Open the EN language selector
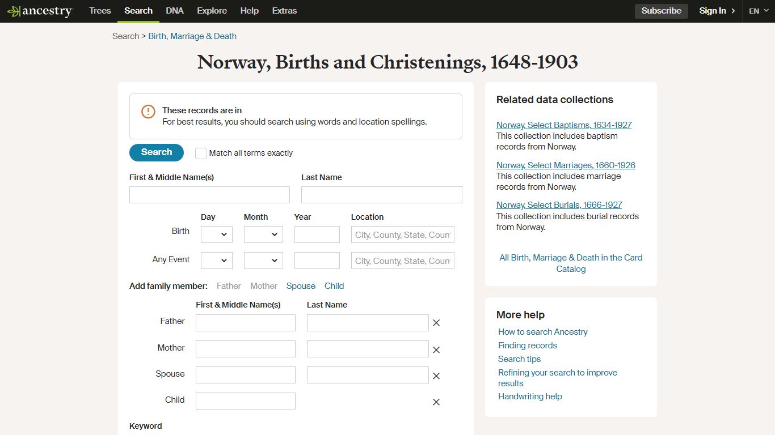 (759, 11)
